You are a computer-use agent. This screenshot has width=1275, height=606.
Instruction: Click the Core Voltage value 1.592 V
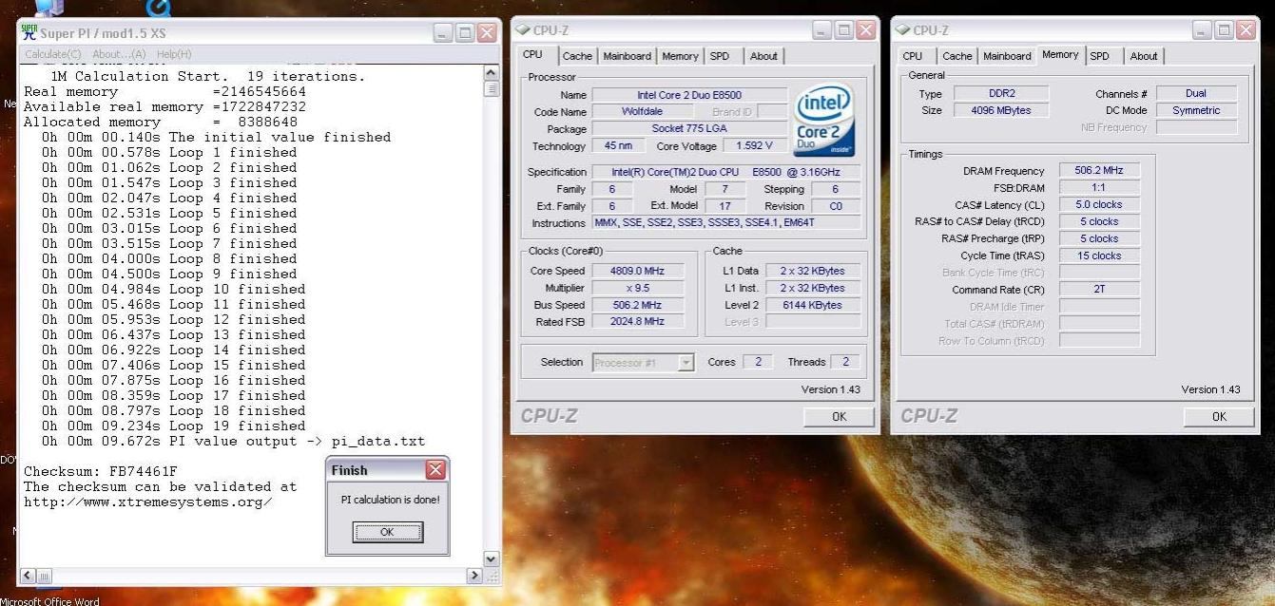tap(755, 145)
